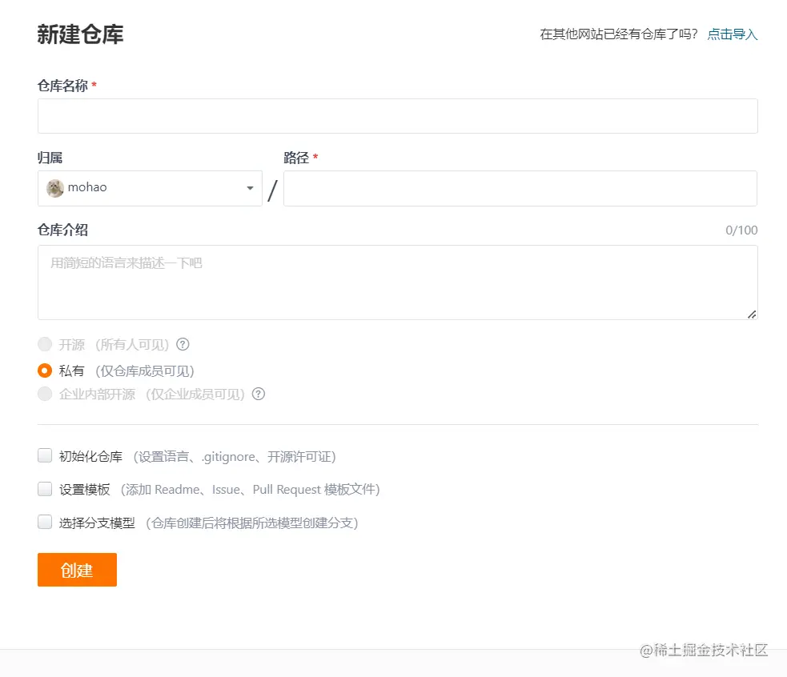Click help icon next to 企业内部开源
Viewport: 787px width, 677px height.
259,394
